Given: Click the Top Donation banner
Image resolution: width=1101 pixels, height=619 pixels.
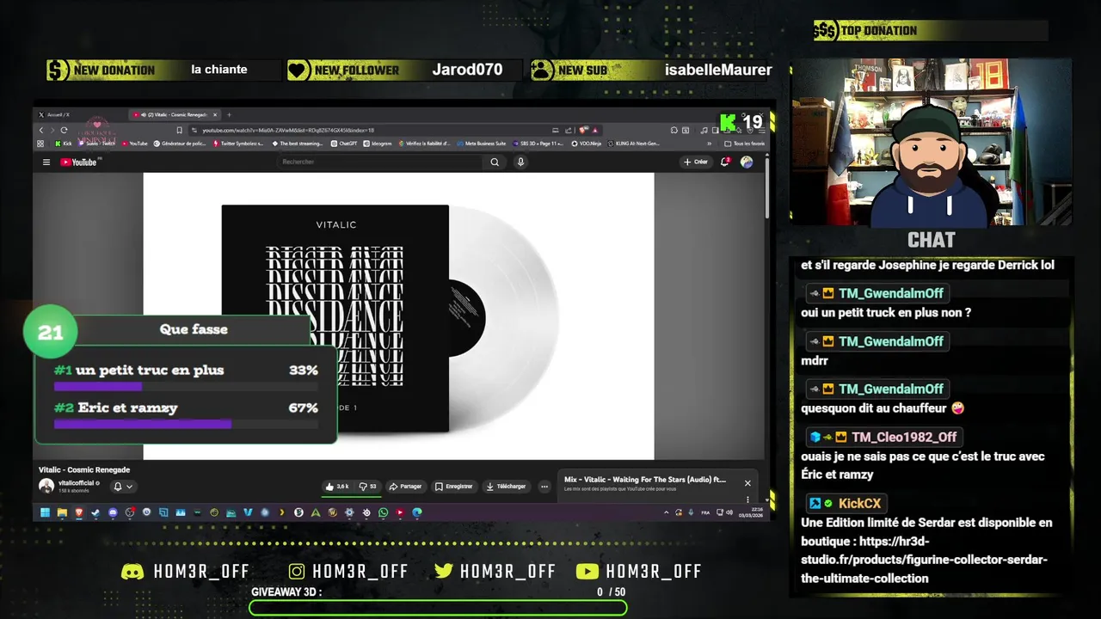Looking at the screenshot, I should 931,31.
